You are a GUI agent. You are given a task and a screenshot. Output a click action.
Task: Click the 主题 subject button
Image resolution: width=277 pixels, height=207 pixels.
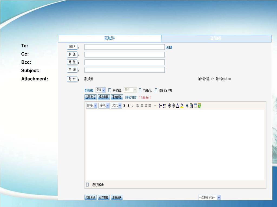(72, 70)
